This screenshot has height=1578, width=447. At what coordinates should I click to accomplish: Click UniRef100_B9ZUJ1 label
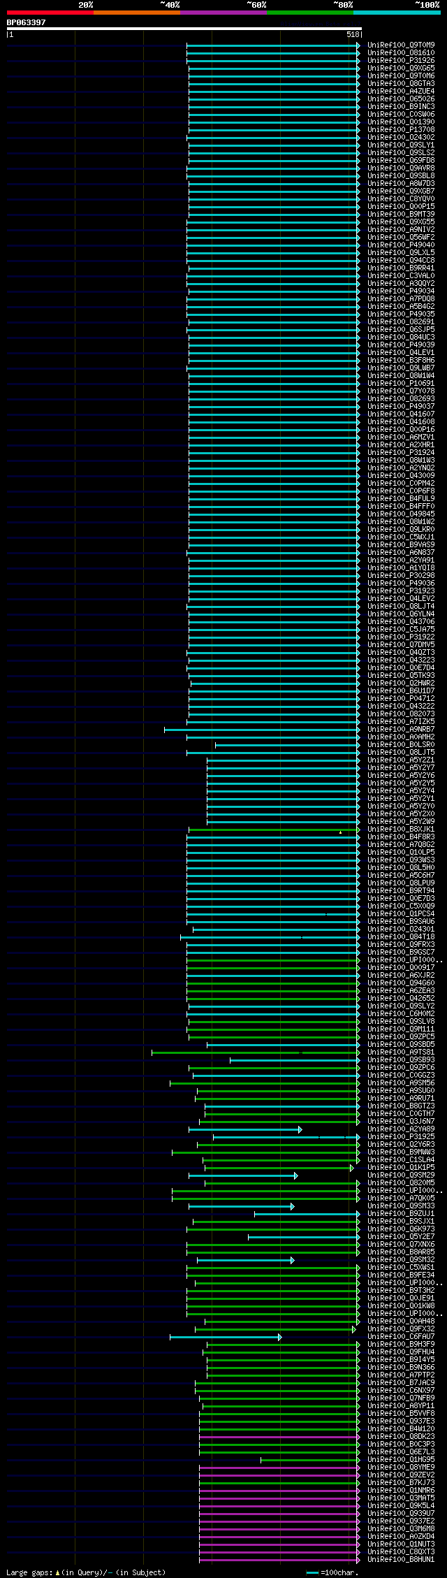pos(402,1214)
